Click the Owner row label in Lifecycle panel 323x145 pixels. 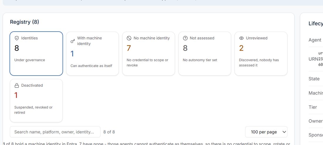[316, 121]
